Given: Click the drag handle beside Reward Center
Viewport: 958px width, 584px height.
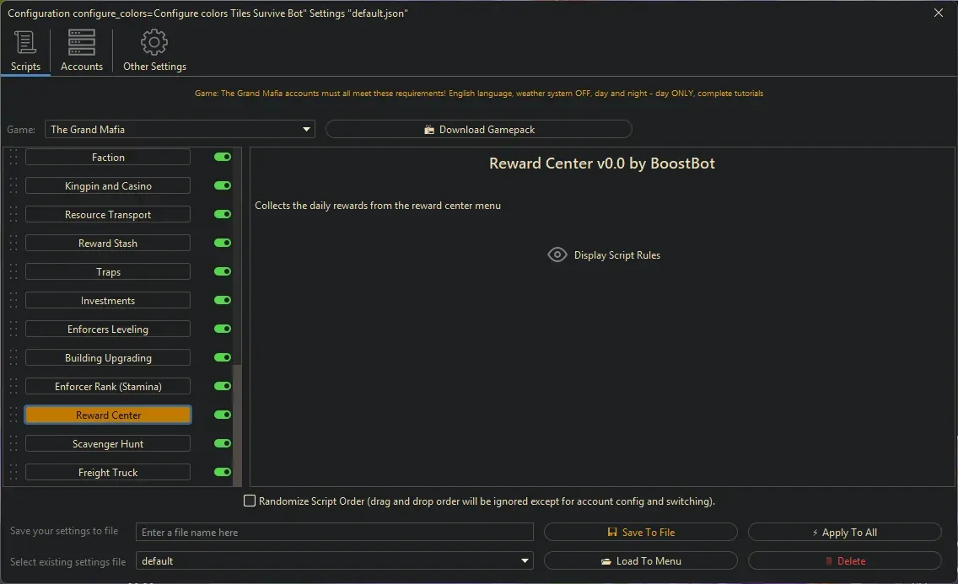Looking at the screenshot, I should [13, 415].
